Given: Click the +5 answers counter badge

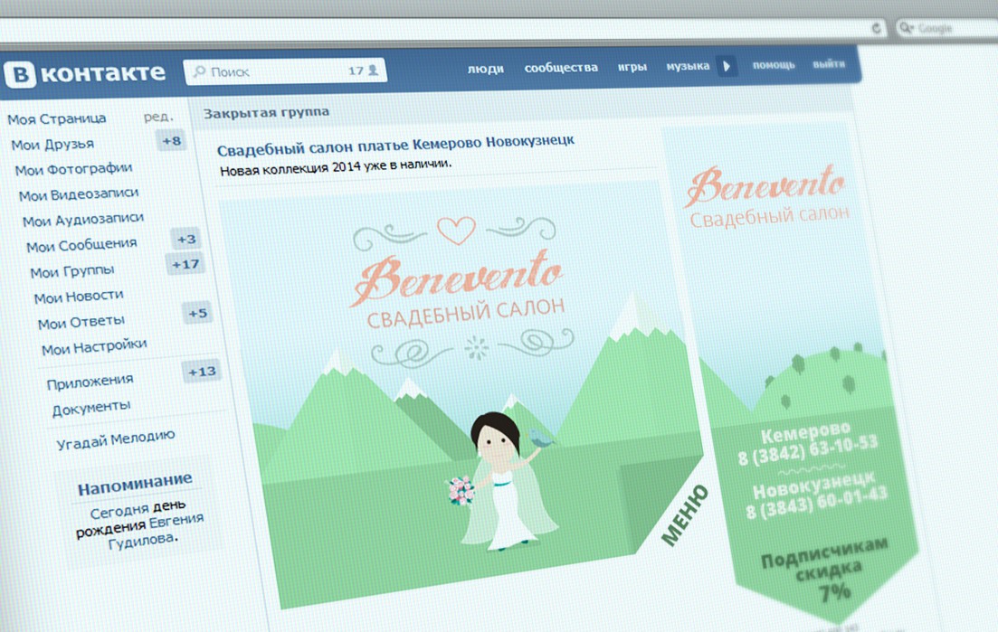Looking at the screenshot, I should click(197, 313).
